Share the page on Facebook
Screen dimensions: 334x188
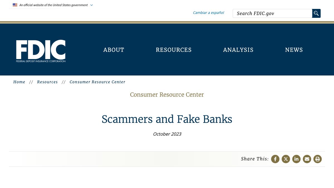click(x=275, y=159)
